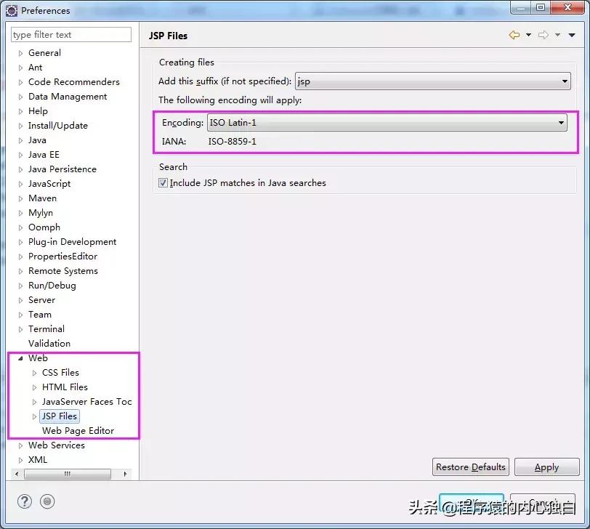Select Maven preferences entry
Image resolution: width=590 pixels, height=529 pixels.
43,198
